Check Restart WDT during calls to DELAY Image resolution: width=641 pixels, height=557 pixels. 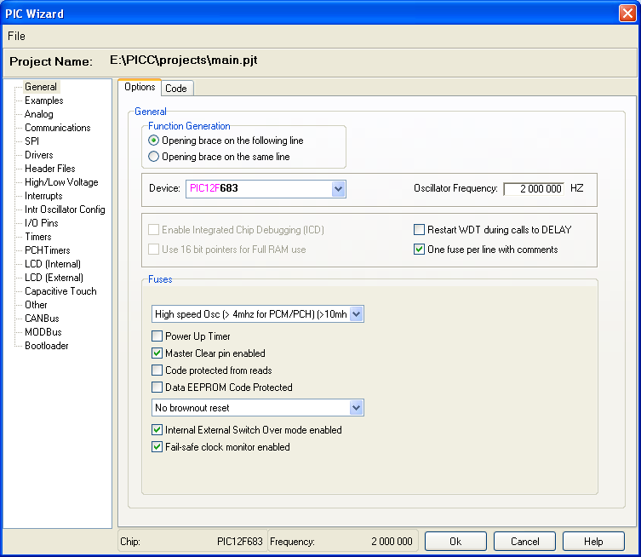point(419,229)
